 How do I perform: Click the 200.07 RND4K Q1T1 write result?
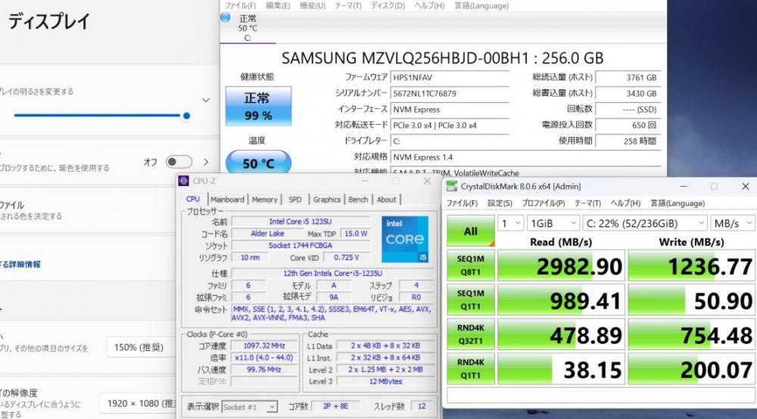point(691,368)
